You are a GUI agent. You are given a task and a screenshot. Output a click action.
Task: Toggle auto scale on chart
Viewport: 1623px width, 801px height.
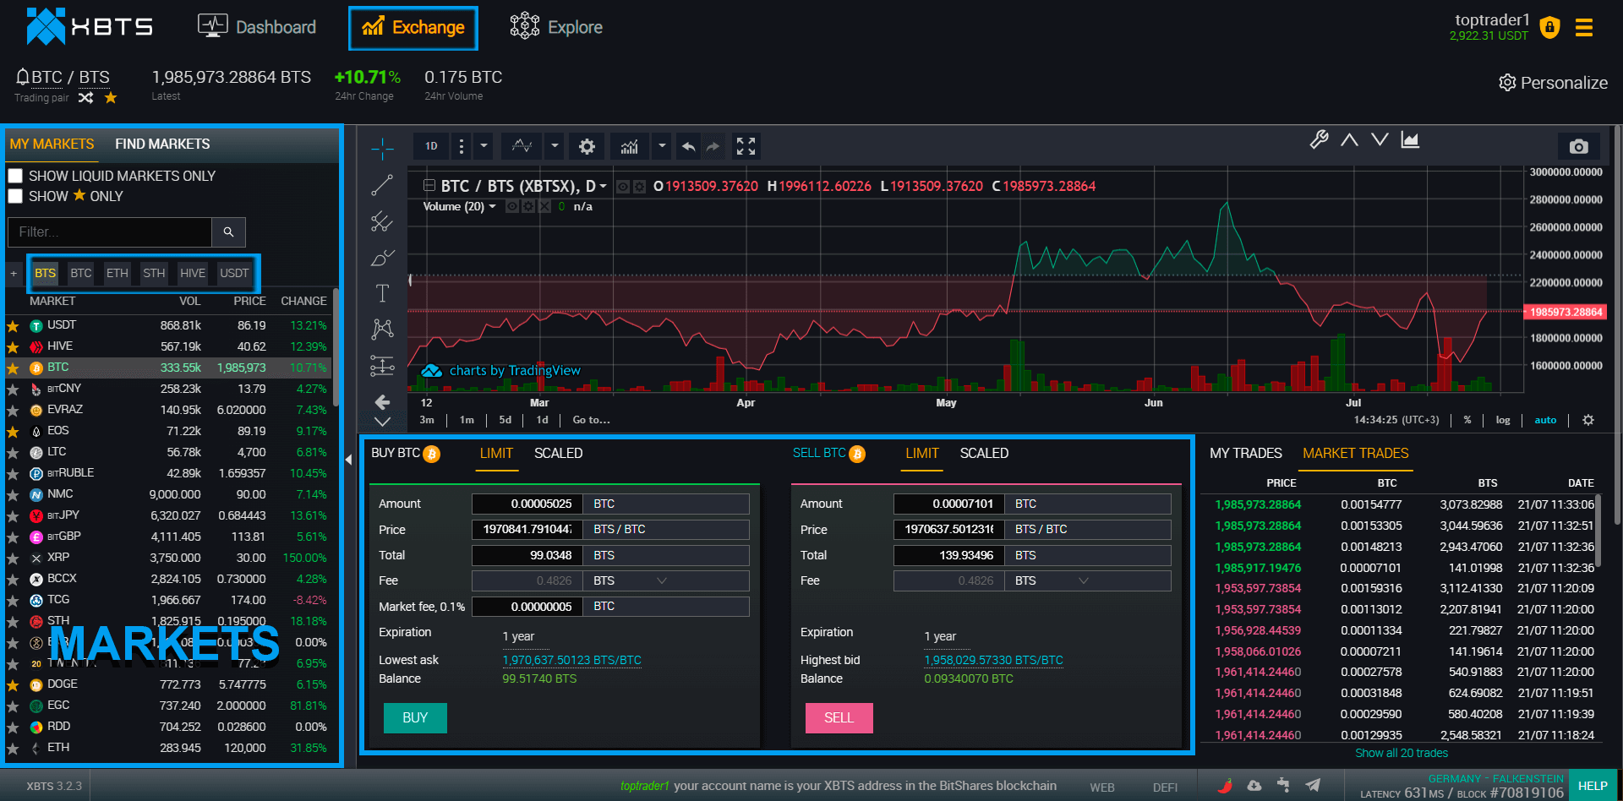pos(1545,420)
